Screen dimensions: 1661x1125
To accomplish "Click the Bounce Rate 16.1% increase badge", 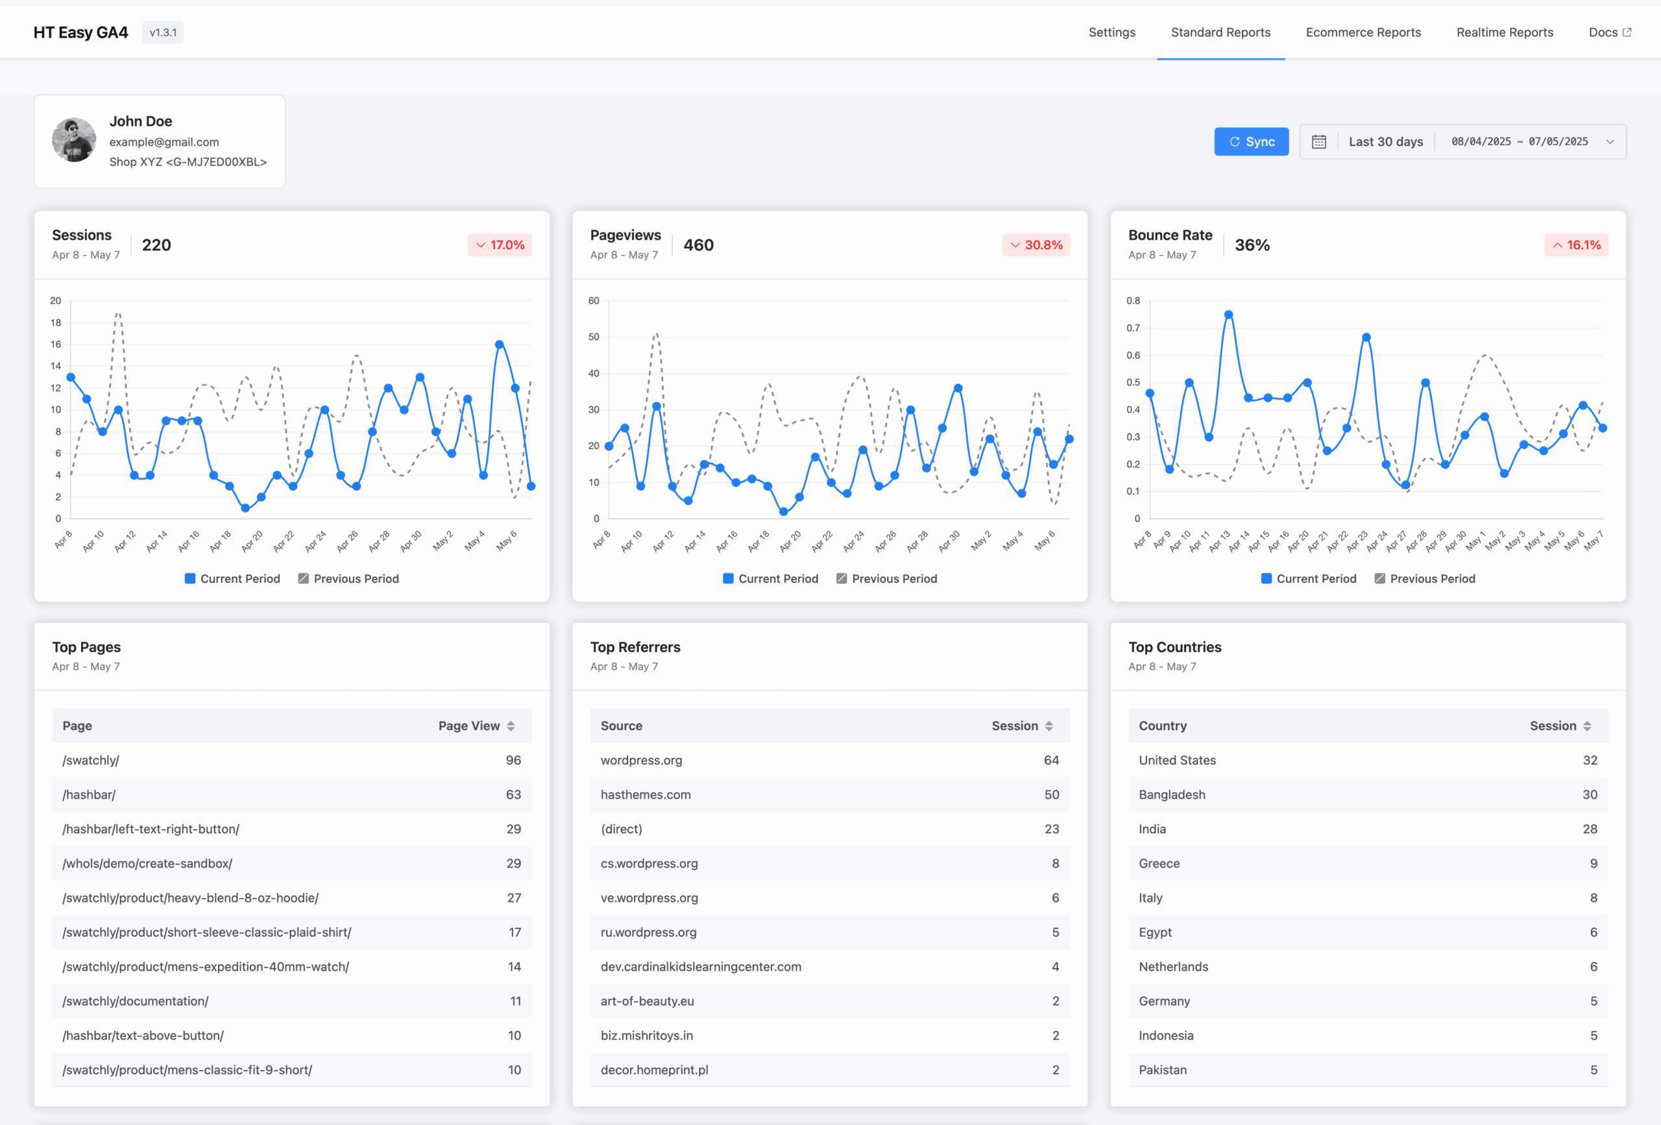I will pyautogui.click(x=1576, y=245).
